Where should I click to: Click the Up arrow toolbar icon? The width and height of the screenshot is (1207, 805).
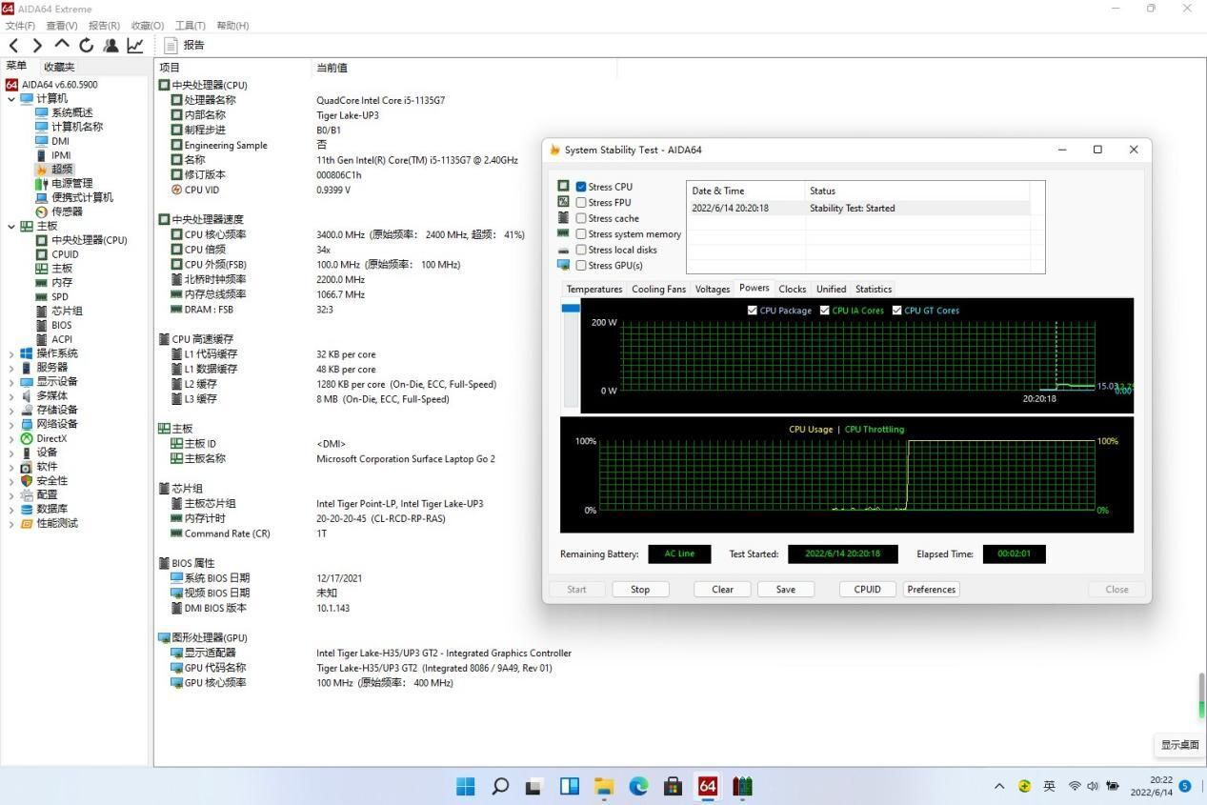(x=62, y=45)
